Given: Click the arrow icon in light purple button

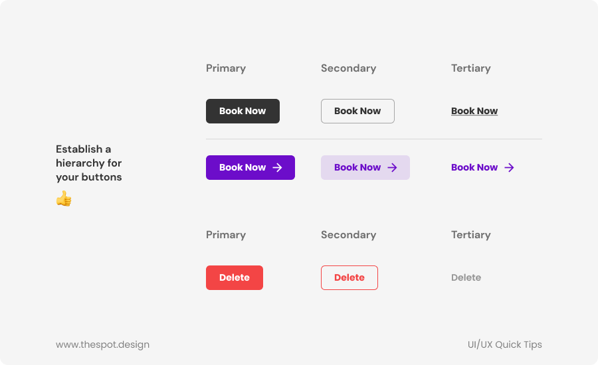Looking at the screenshot, I should pyautogui.click(x=393, y=168).
